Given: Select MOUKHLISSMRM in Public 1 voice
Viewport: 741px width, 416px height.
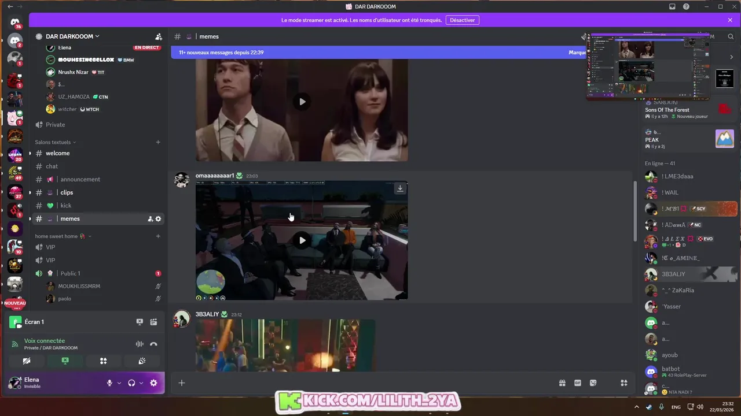Looking at the screenshot, I should [103, 286].
